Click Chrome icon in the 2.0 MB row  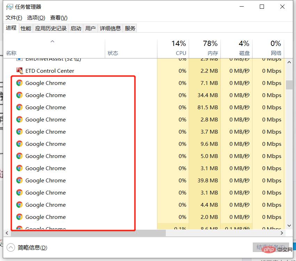tap(20, 217)
